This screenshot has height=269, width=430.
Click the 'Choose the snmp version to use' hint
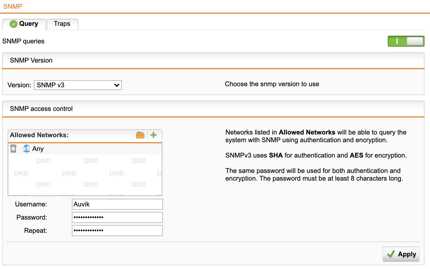click(x=272, y=84)
